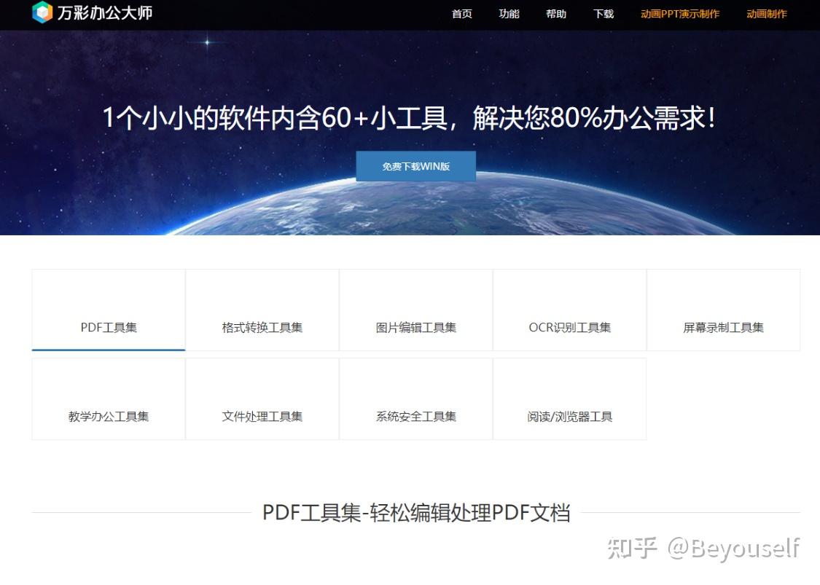Open the 功能 navigation item
Viewport: 820px width, 585px height.
click(509, 14)
